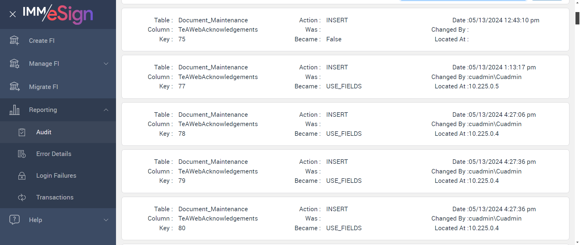Click the Manage FI gear-bank icon
The height and width of the screenshot is (245, 580).
pos(14,64)
